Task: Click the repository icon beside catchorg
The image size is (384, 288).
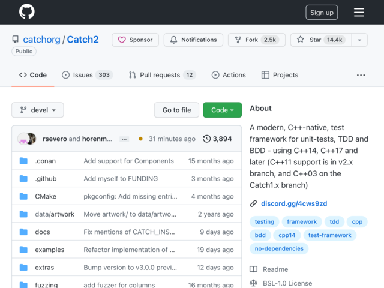Action: [x=16, y=40]
